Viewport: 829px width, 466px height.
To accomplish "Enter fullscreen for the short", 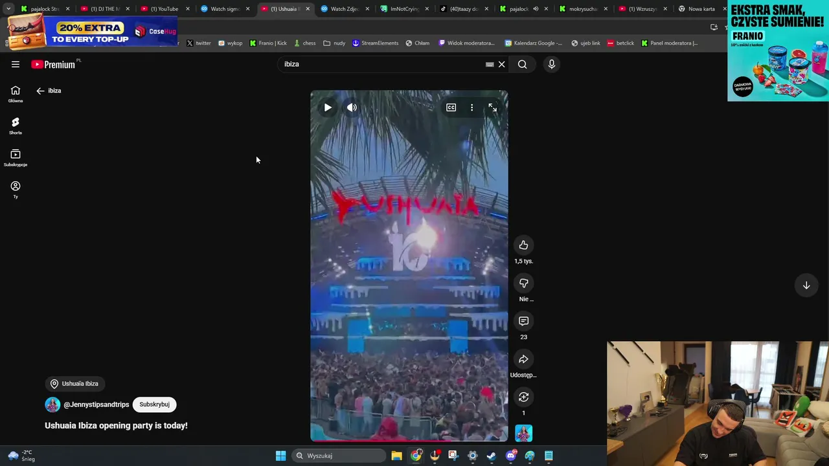I will click(492, 107).
